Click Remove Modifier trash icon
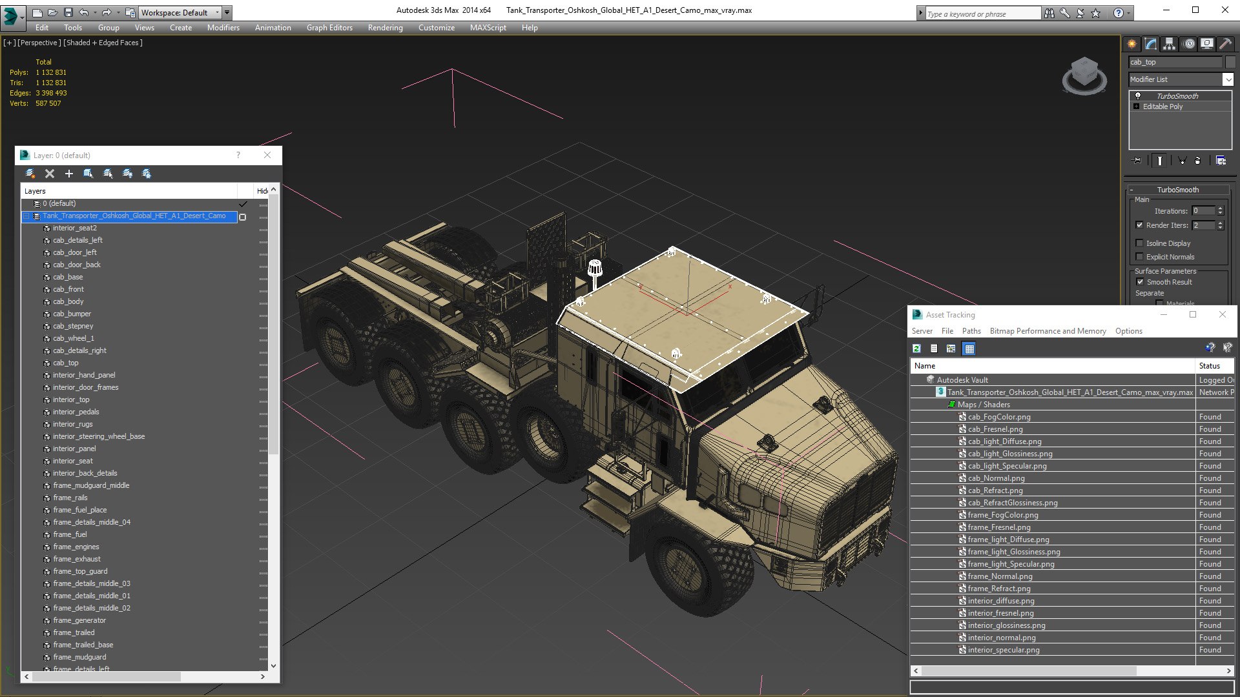Viewport: 1240px width, 697px height. pos(1198,161)
